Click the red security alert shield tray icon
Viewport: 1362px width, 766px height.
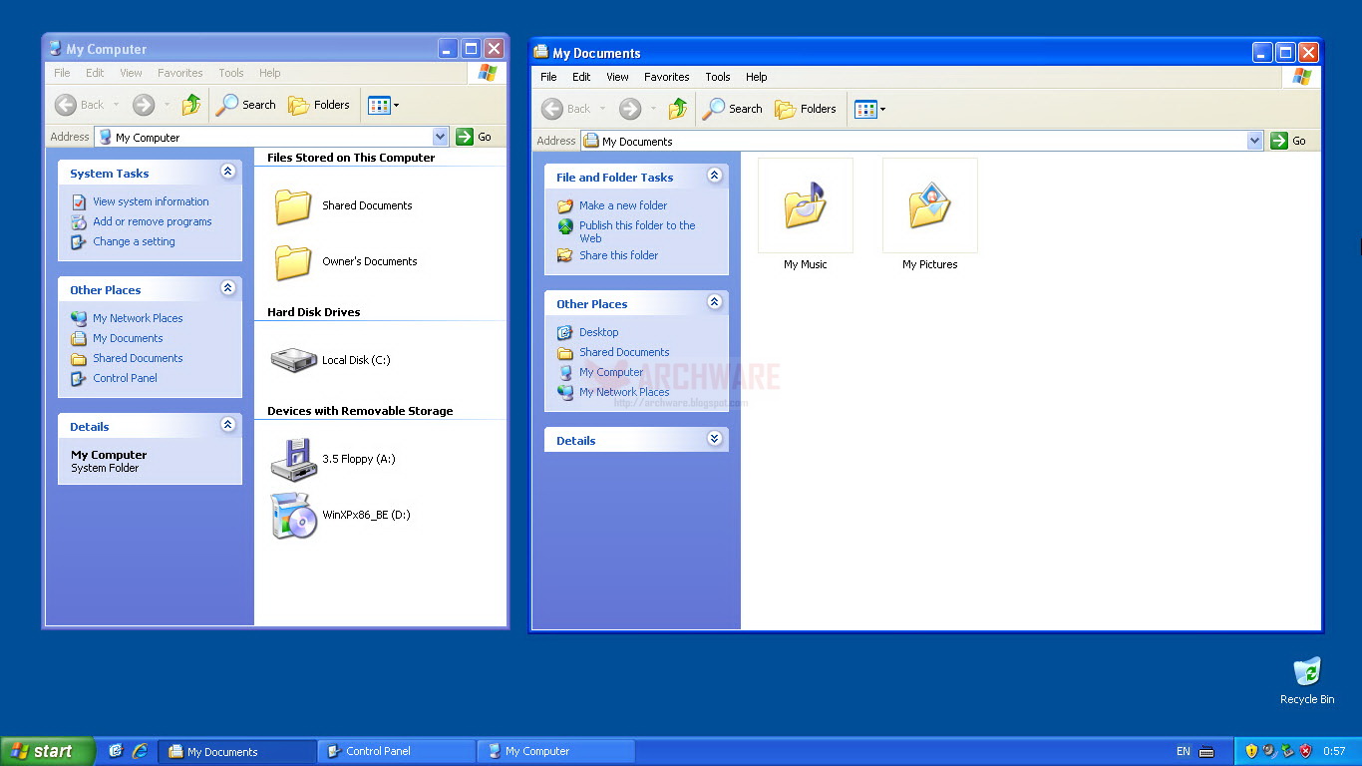[1306, 751]
